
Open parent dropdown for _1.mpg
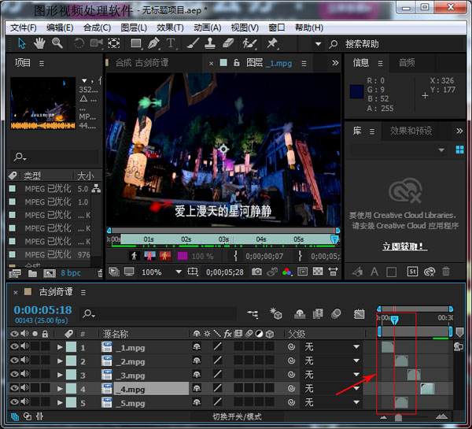coord(332,347)
